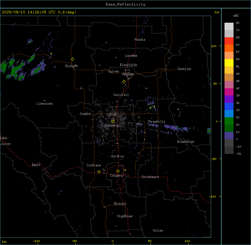Click the yellow V marker east of Calgary
This screenshot has height=245, width=251.
tap(125, 170)
